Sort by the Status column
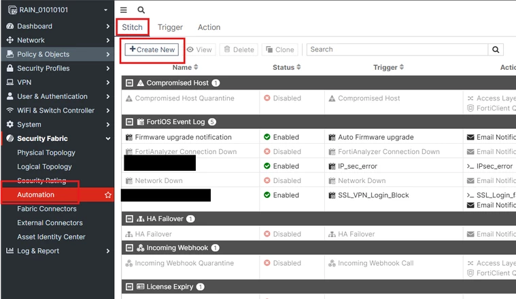Viewport: 516px width, 299px height. click(x=287, y=67)
